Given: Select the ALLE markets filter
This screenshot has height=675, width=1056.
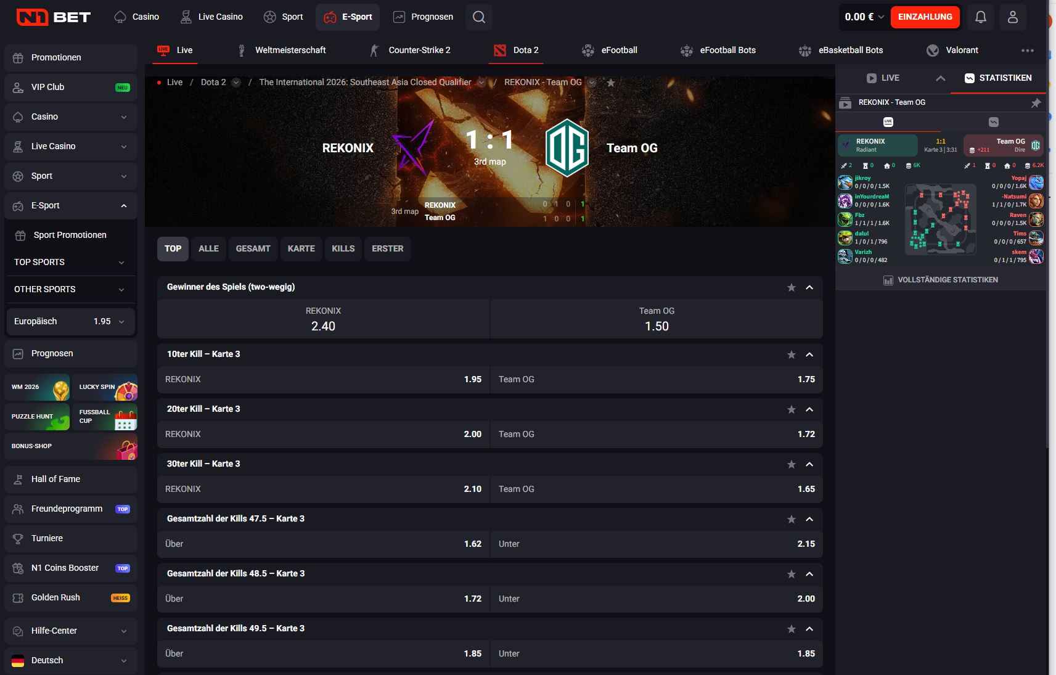Looking at the screenshot, I should tap(208, 249).
